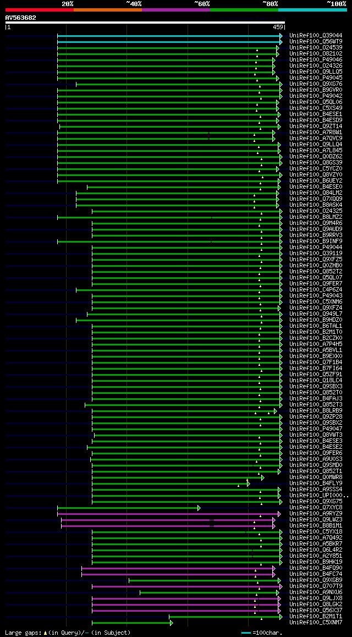Click the green alignment bar for UniRef100_B9INF9

(170, 241)
